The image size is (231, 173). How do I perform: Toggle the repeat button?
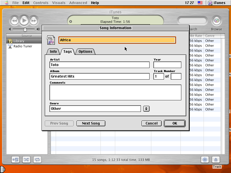pos(37,160)
